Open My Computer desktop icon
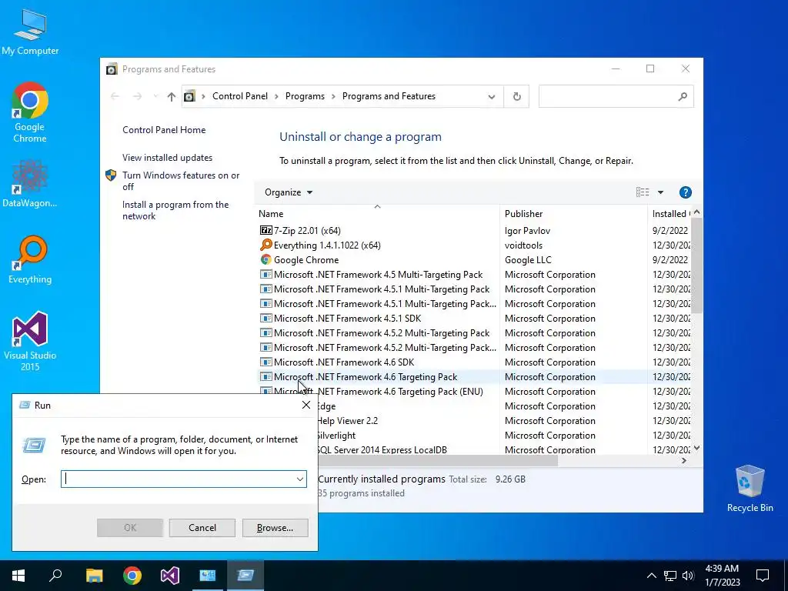The image size is (788, 591). (x=30, y=32)
